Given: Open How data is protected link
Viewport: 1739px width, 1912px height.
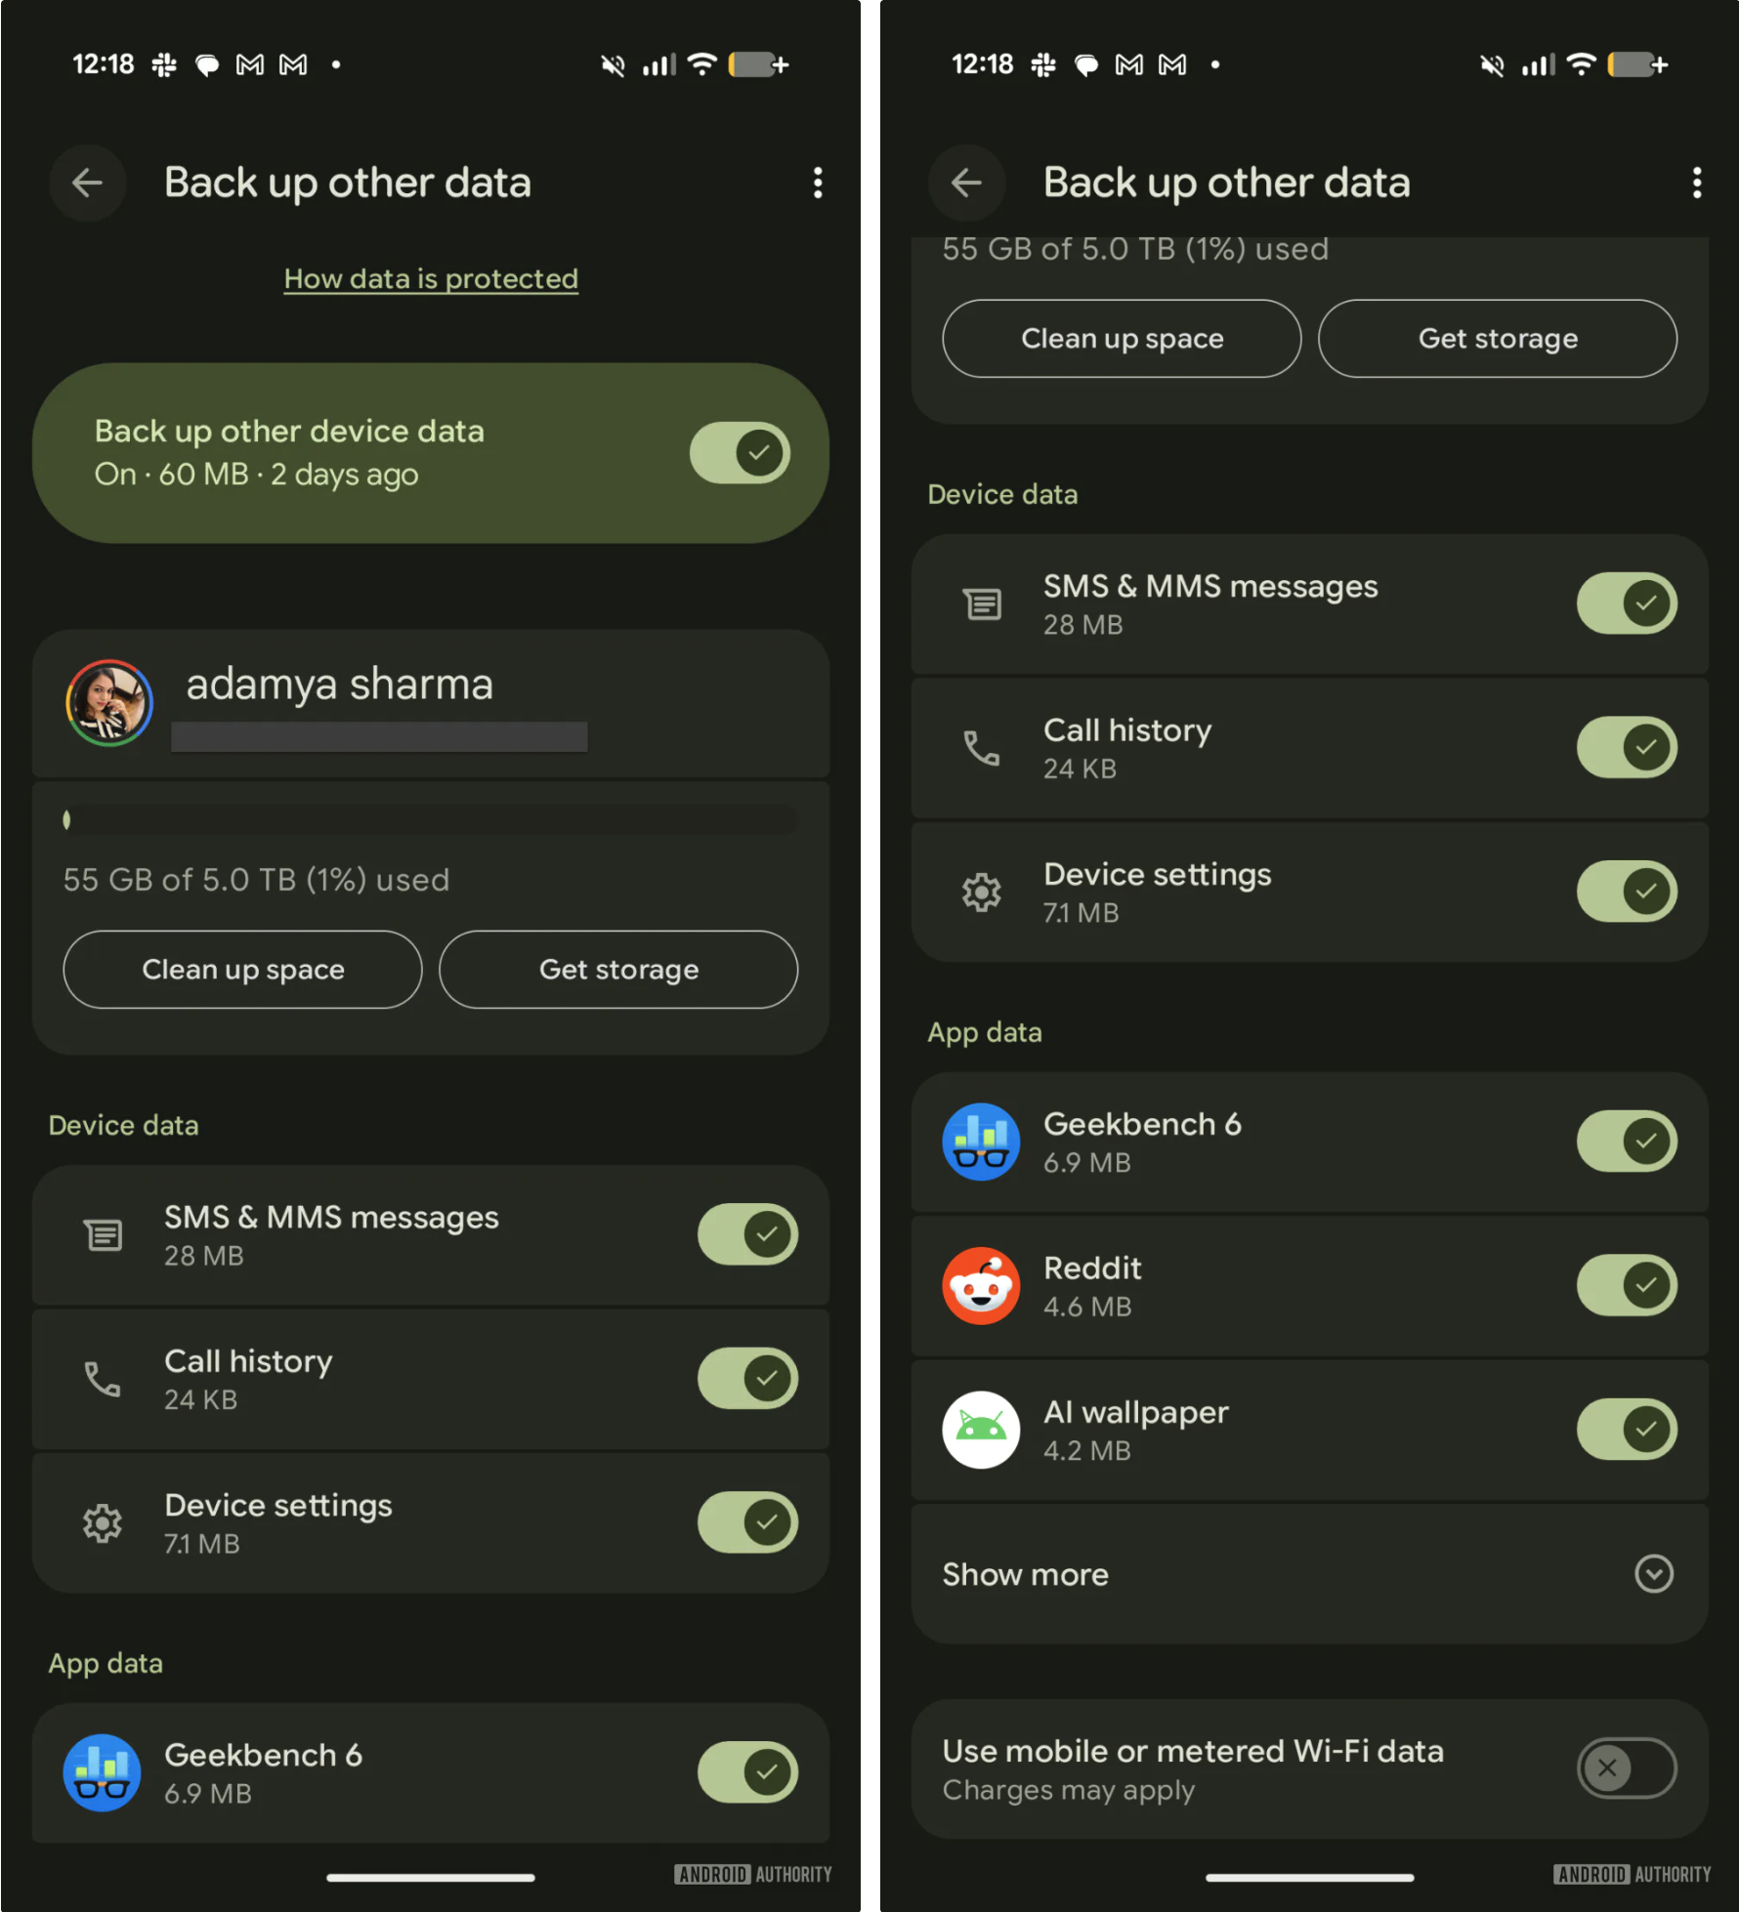Looking at the screenshot, I should (431, 279).
